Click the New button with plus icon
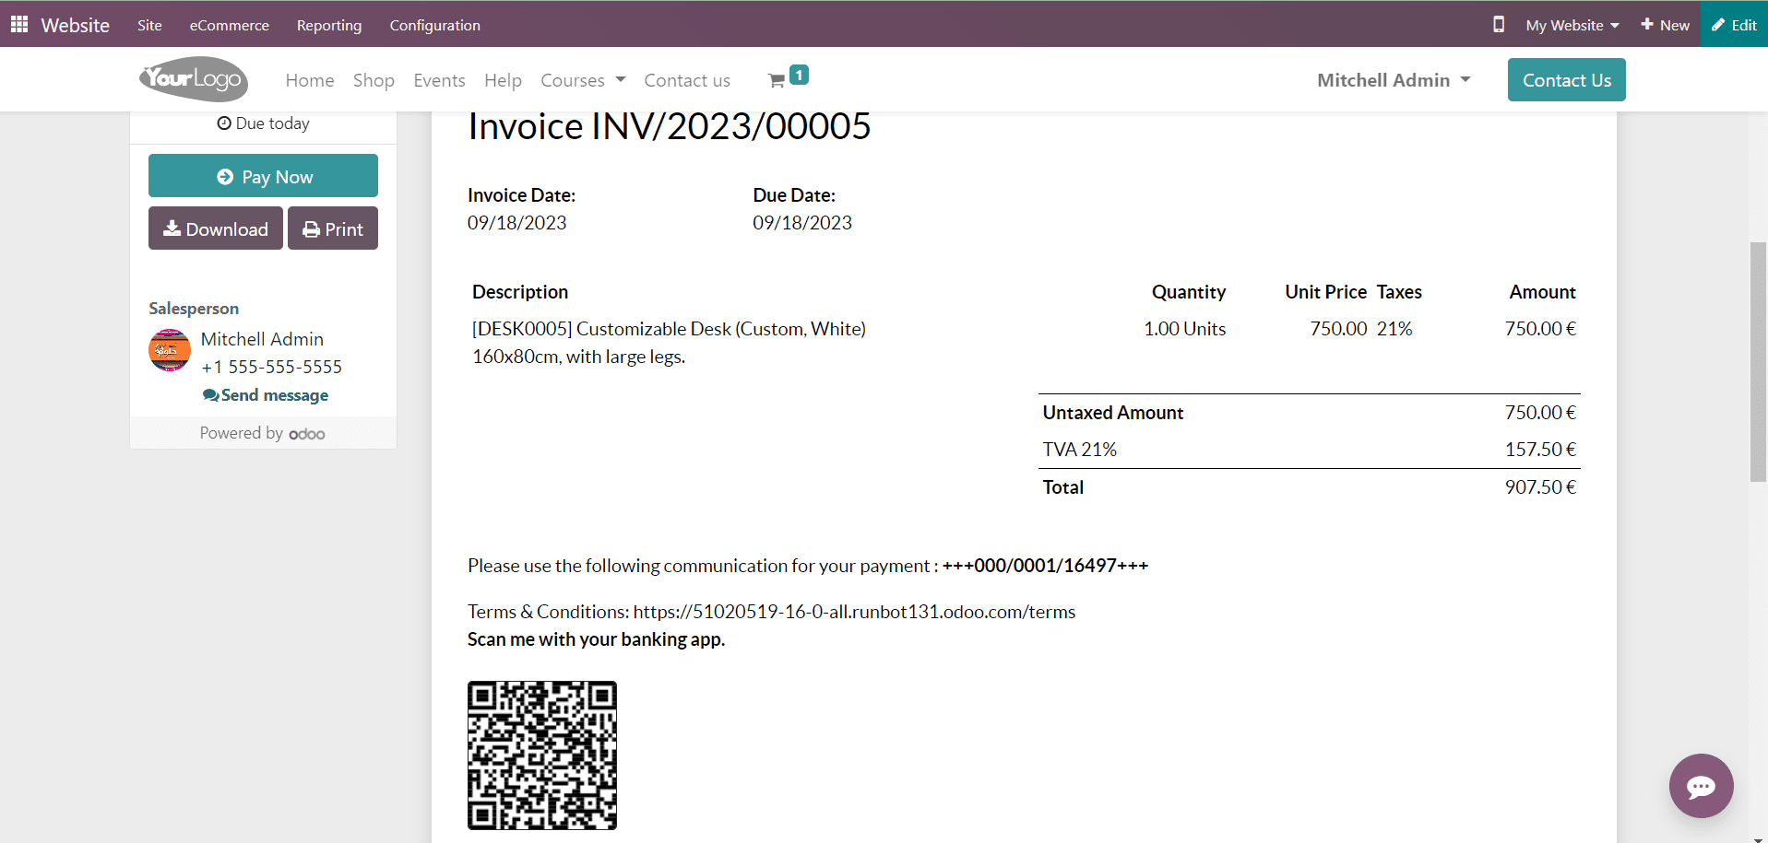This screenshot has width=1768, height=843. pos(1666,25)
